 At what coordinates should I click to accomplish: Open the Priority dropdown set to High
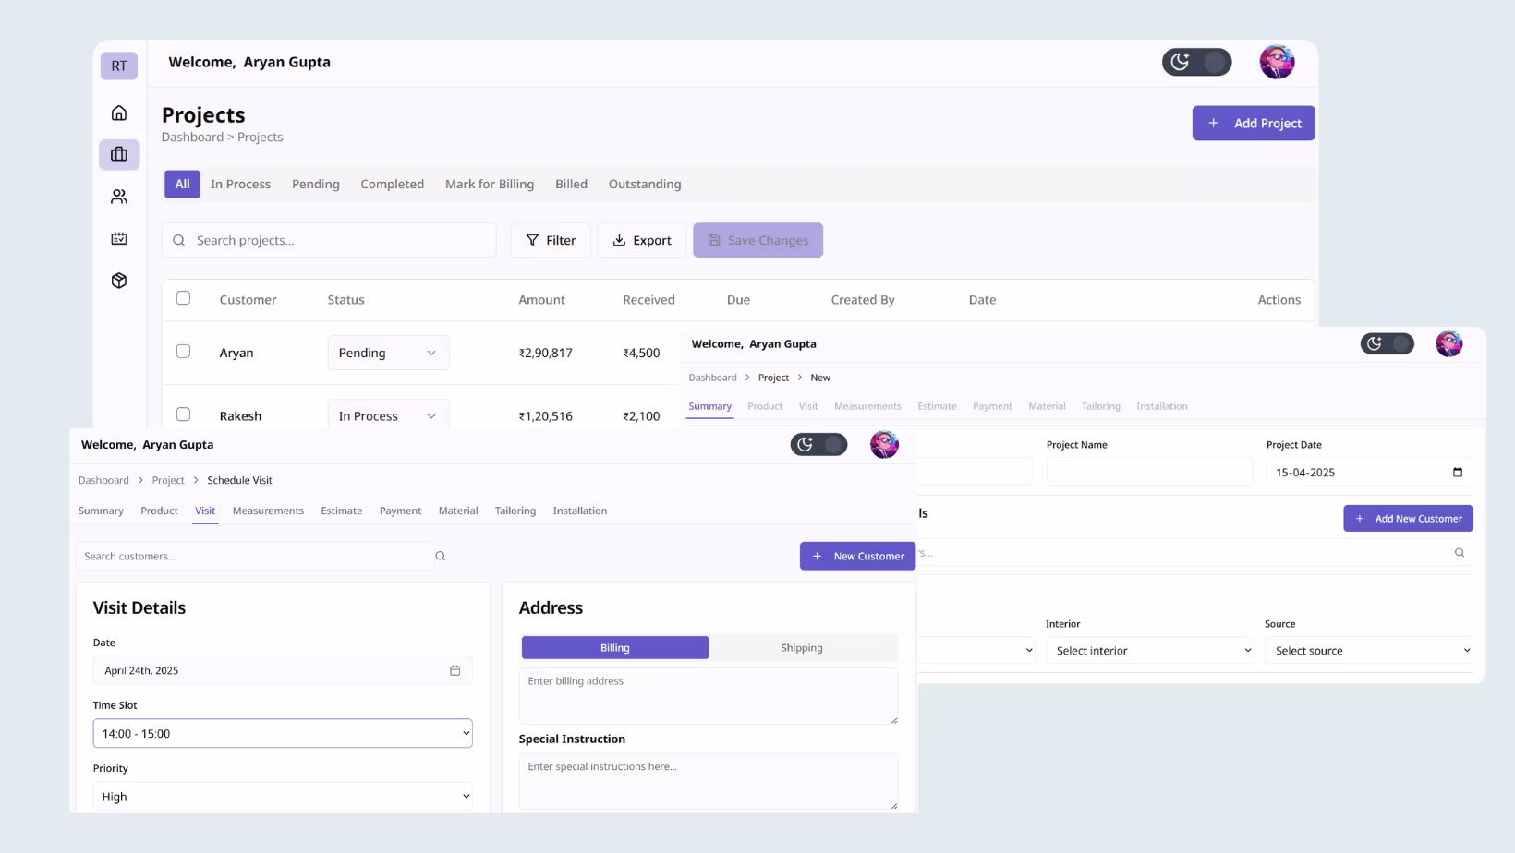pyautogui.click(x=283, y=795)
